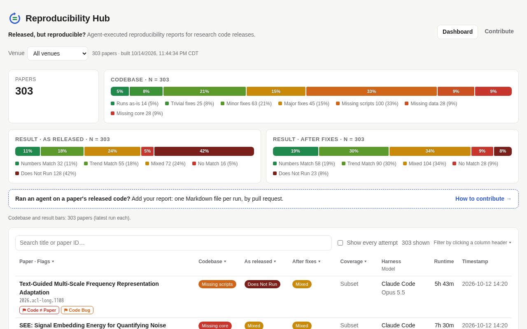Open the Coverage column filter

pos(354,262)
